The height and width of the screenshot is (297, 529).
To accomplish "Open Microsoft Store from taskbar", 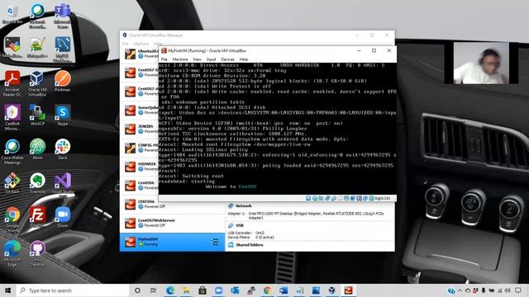I will [x=203, y=290].
